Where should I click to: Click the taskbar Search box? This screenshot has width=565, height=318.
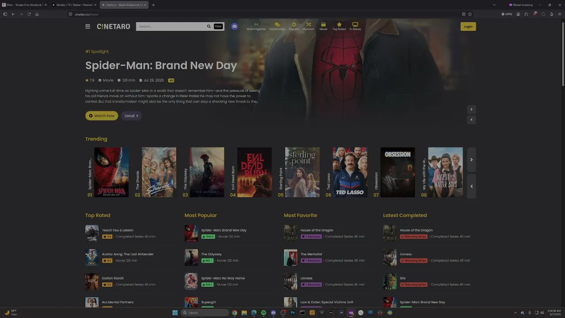pos(205,313)
